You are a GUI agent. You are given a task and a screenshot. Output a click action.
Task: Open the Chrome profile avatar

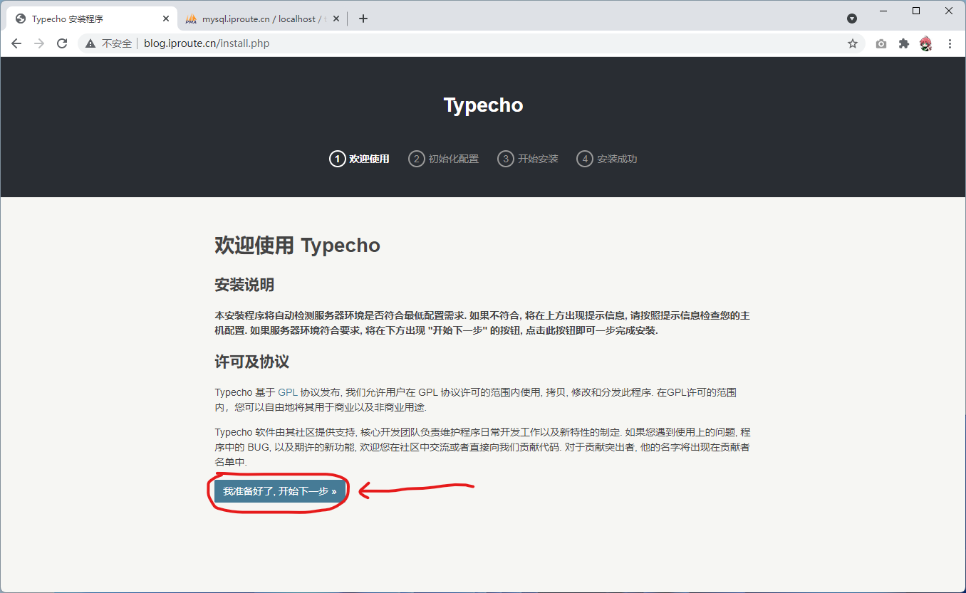click(x=926, y=43)
